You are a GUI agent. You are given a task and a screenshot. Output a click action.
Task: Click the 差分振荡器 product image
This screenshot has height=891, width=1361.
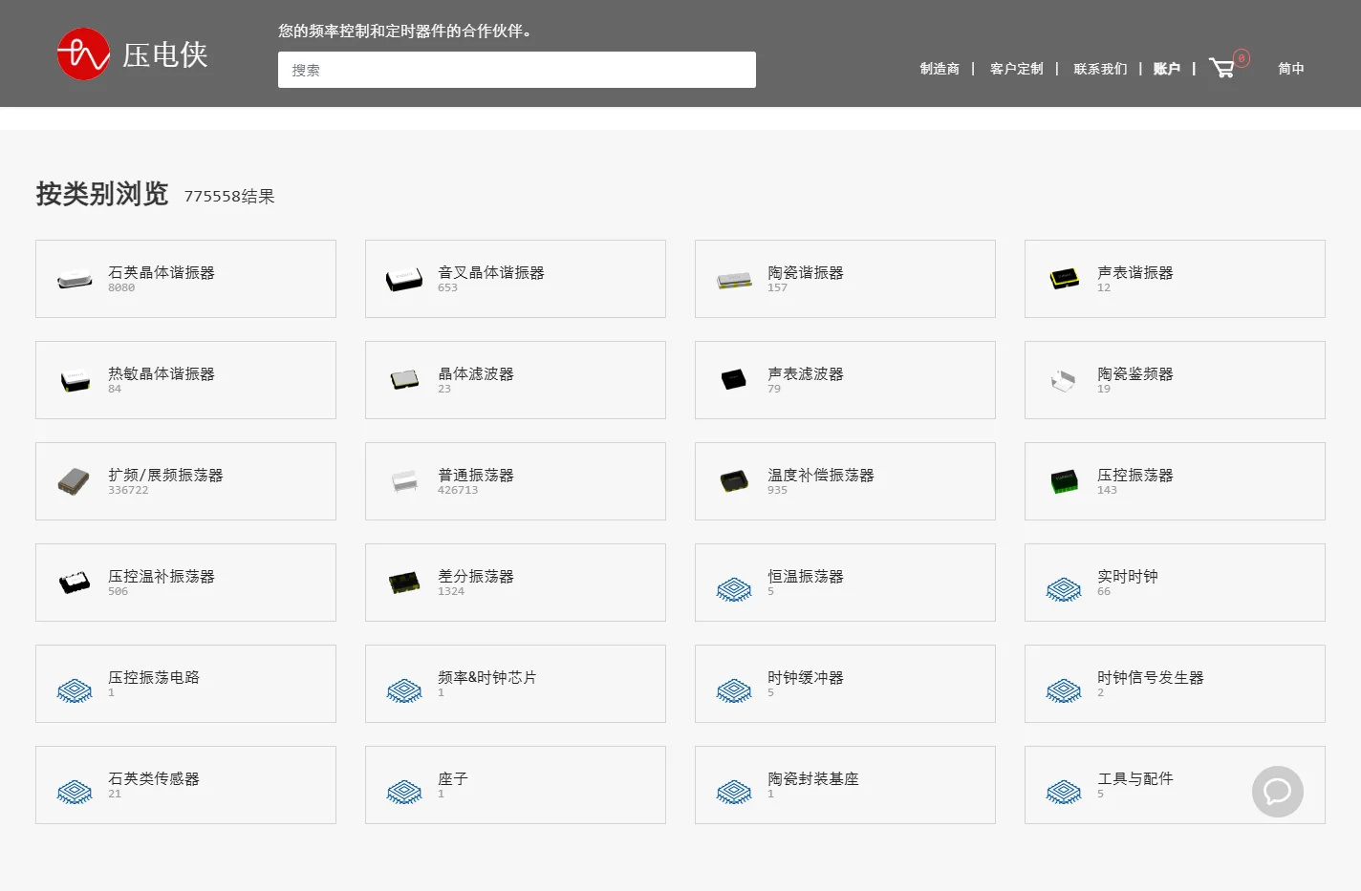click(x=404, y=583)
